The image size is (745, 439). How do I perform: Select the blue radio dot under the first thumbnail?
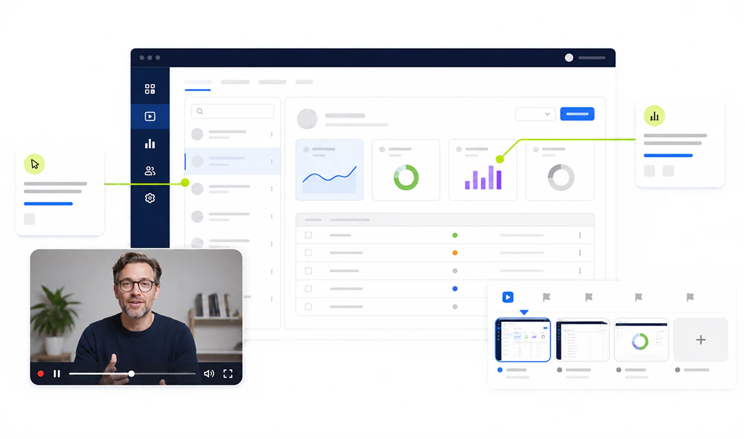(x=500, y=370)
